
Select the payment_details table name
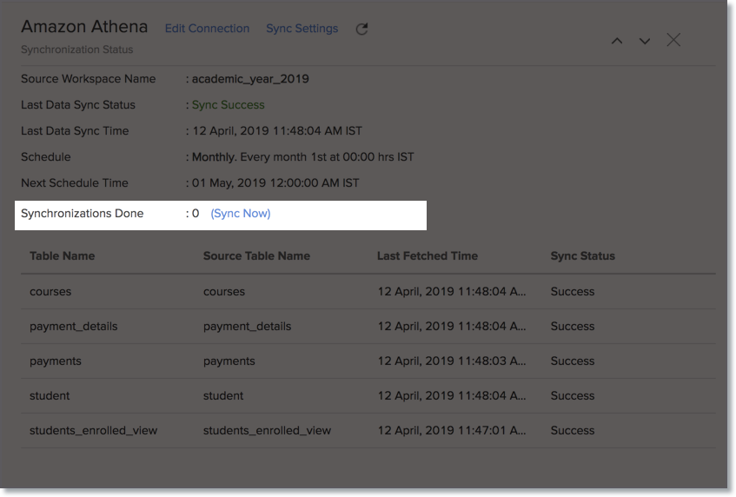click(x=73, y=326)
